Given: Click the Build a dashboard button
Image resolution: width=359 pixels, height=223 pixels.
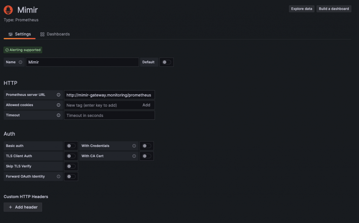Looking at the screenshot, I should [x=334, y=9].
